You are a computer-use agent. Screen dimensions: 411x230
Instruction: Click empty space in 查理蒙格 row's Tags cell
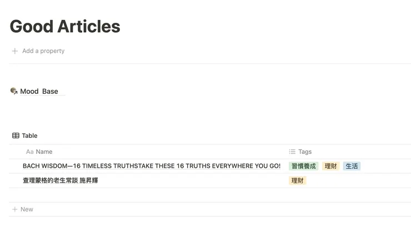pyautogui.click(x=361, y=181)
